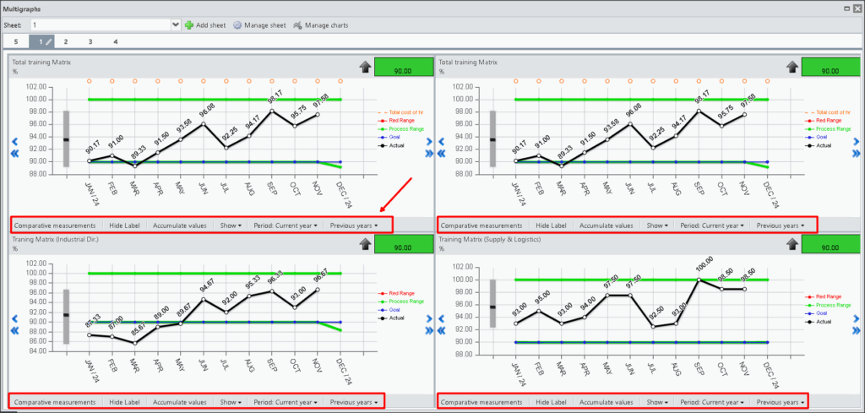
Task: Switch to sheet tab 3
Action: coord(90,41)
